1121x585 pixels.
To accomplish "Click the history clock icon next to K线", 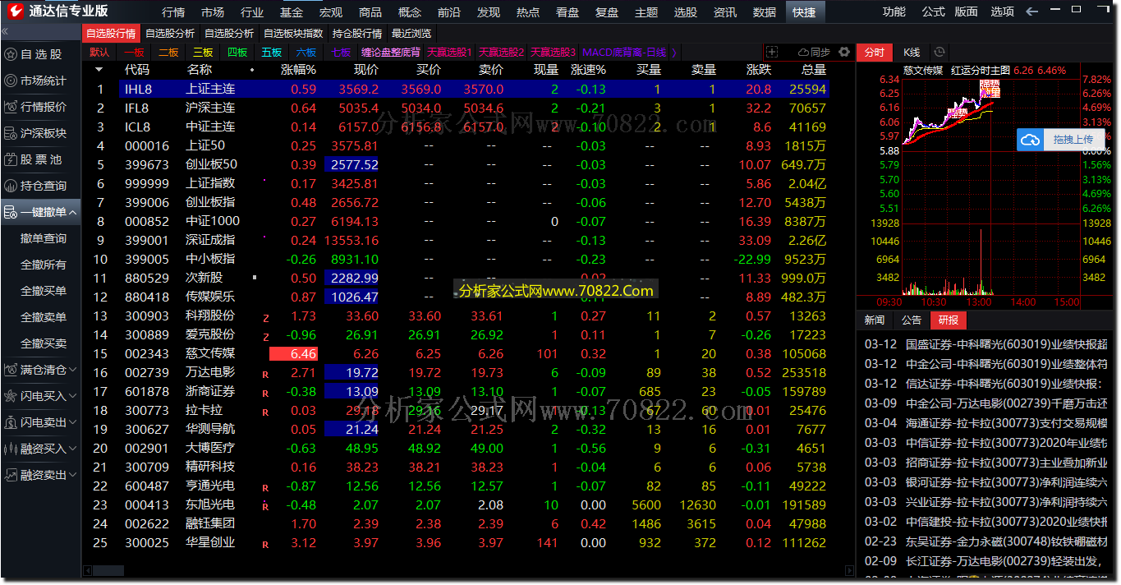I will point(940,52).
